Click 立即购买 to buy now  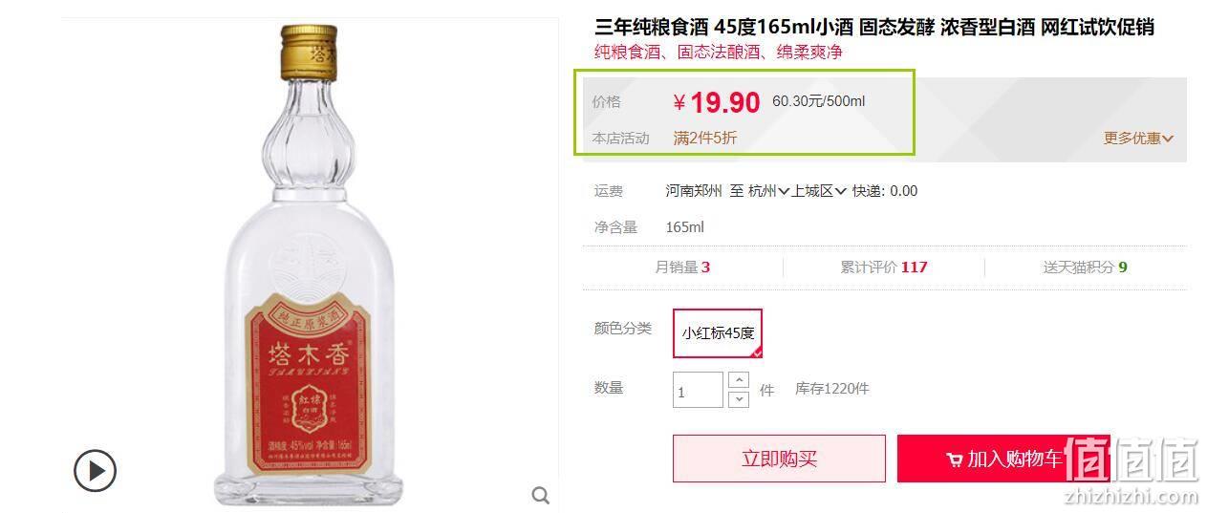click(x=779, y=459)
